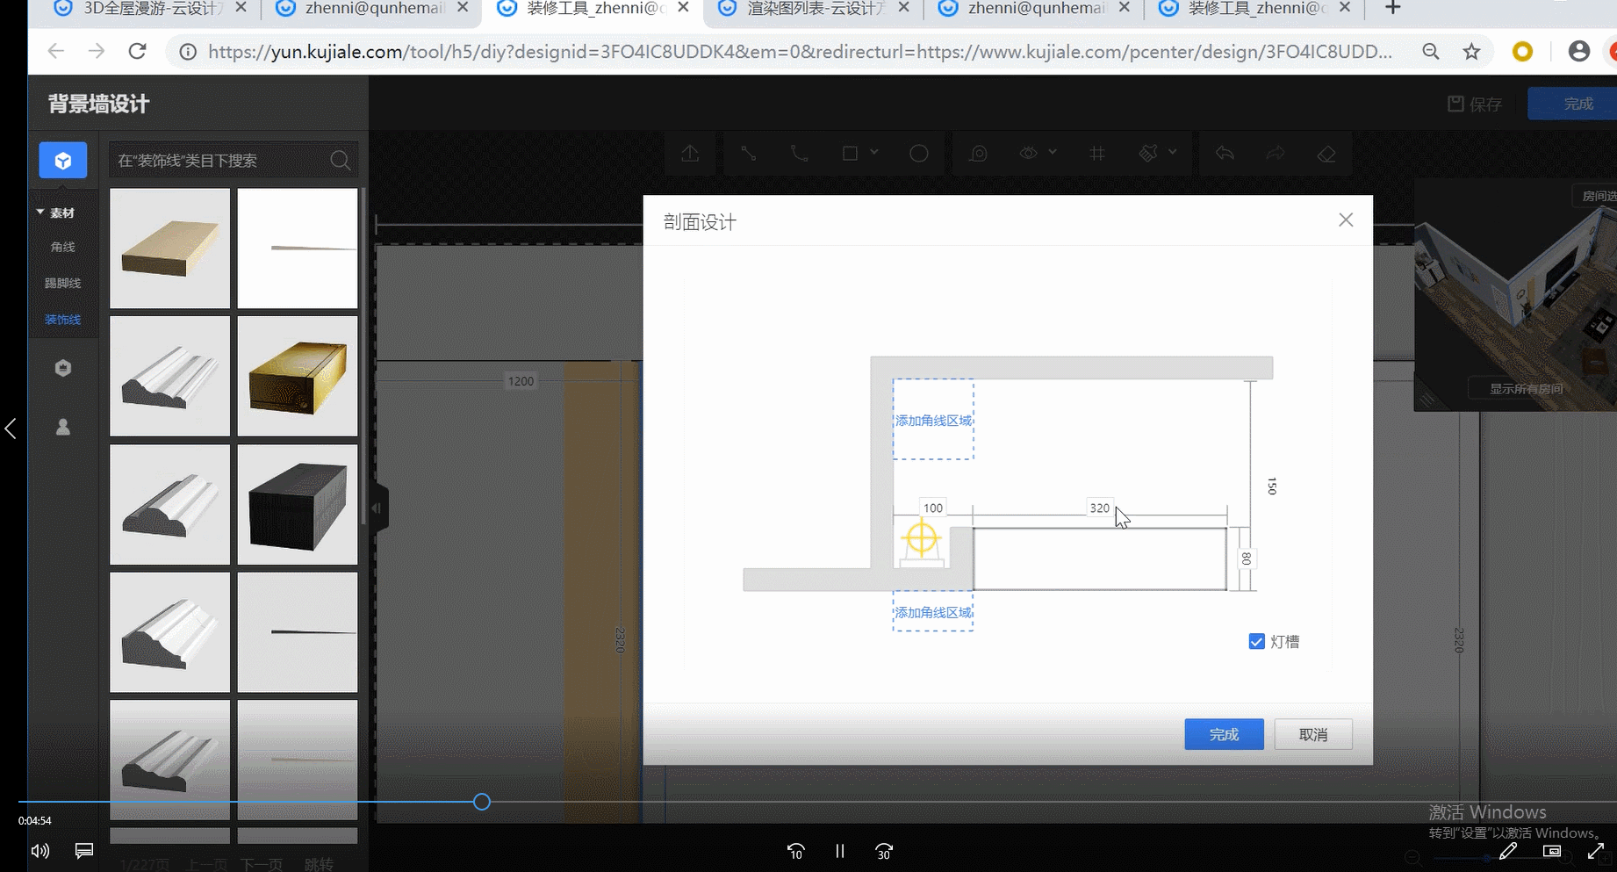1617x872 pixels.
Task: Rewind video 10 seconds
Action: coord(795,851)
